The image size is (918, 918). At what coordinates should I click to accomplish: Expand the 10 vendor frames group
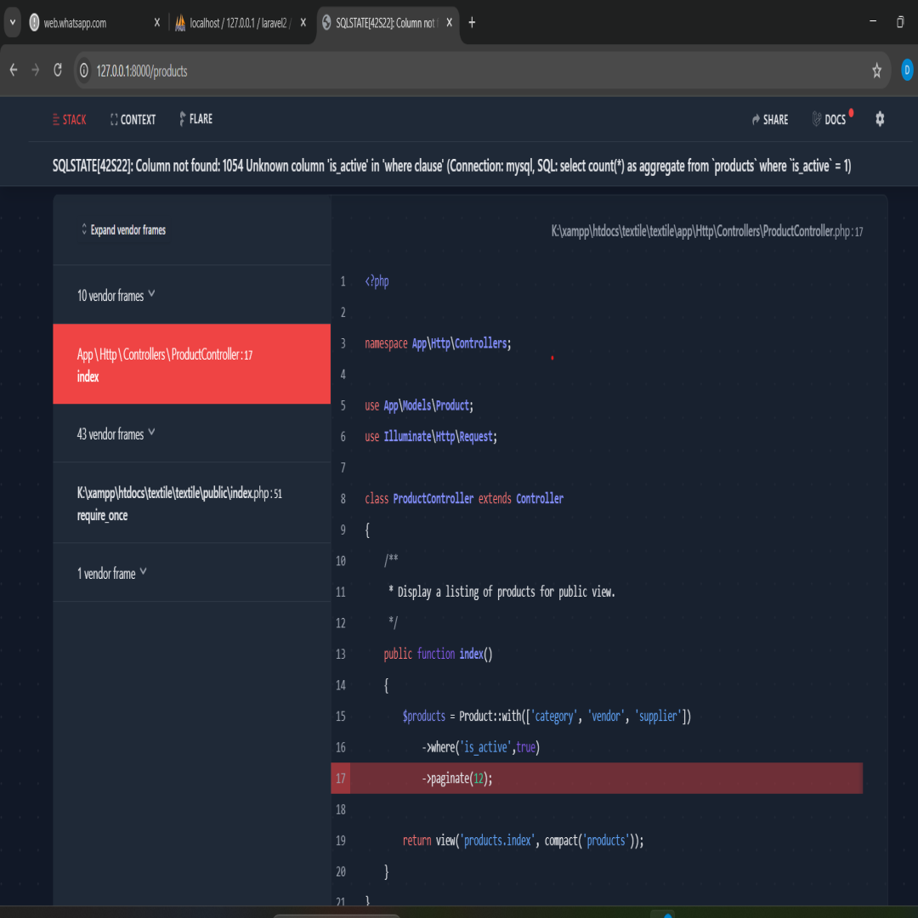116,296
